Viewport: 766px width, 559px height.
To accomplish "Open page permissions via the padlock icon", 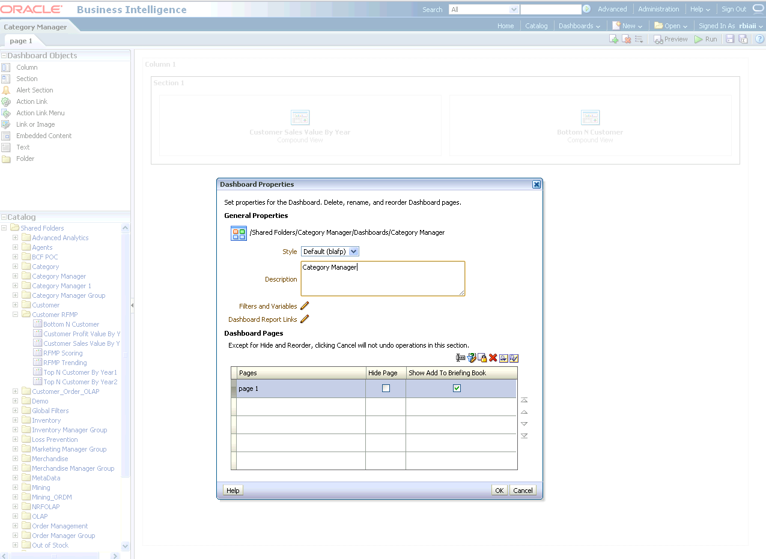I will [482, 358].
